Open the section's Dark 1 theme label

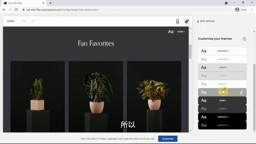(x=181, y=32)
